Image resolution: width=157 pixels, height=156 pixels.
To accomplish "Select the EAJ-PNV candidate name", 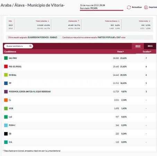I will click(x=13, y=58).
